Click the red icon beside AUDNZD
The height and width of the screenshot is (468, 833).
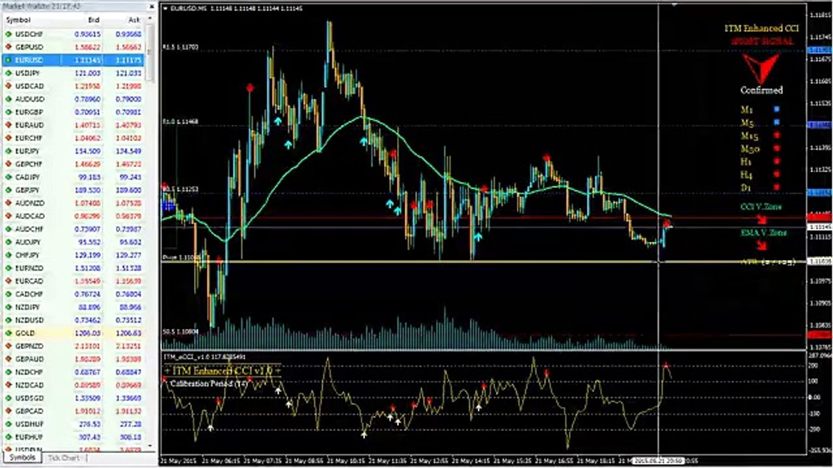pos(8,203)
